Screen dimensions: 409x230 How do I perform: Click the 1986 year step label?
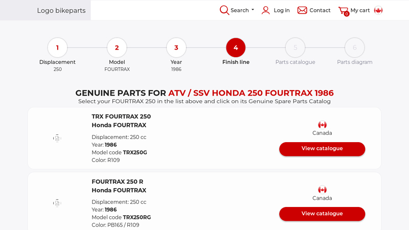pyautogui.click(x=176, y=70)
